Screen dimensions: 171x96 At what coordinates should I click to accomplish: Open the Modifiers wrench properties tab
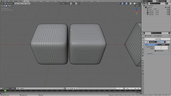click(x=143, y=58)
